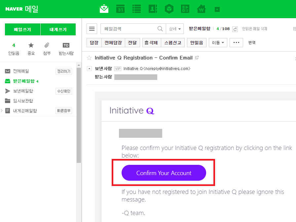Click the 번역 translate link
296x222 pixels.
252,43
